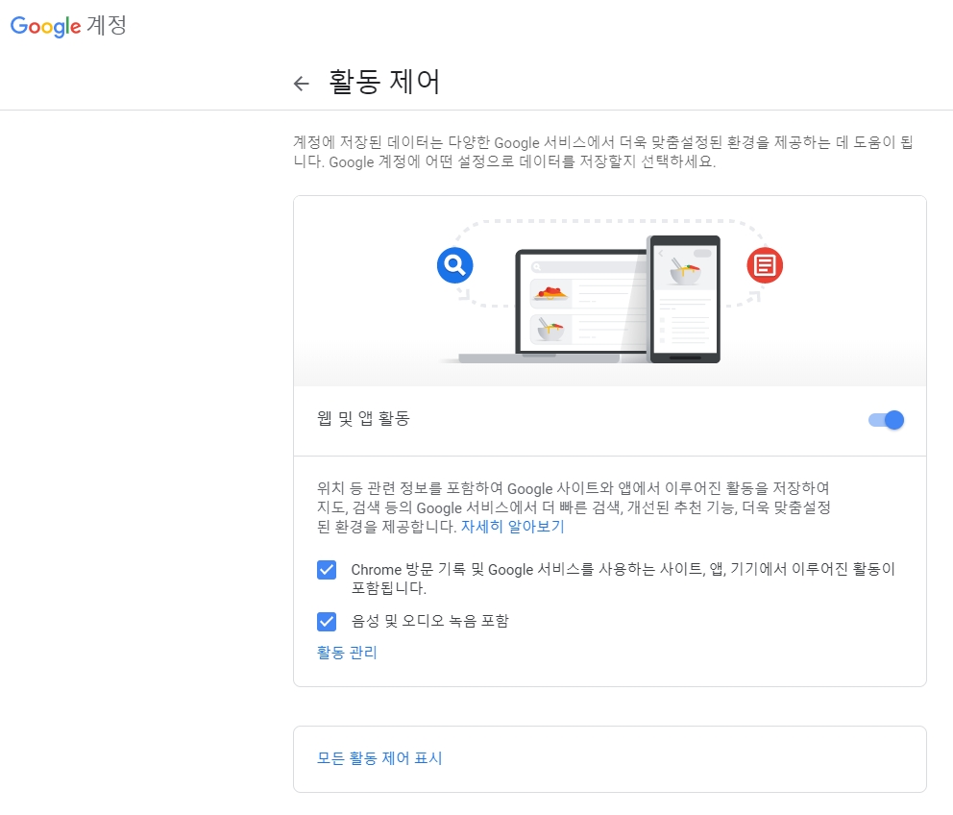Viewport: 953px width, 815px height.
Task: Click the back arrow beside 활동 제어
Action: pyautogui.click(x=301, y=84)
